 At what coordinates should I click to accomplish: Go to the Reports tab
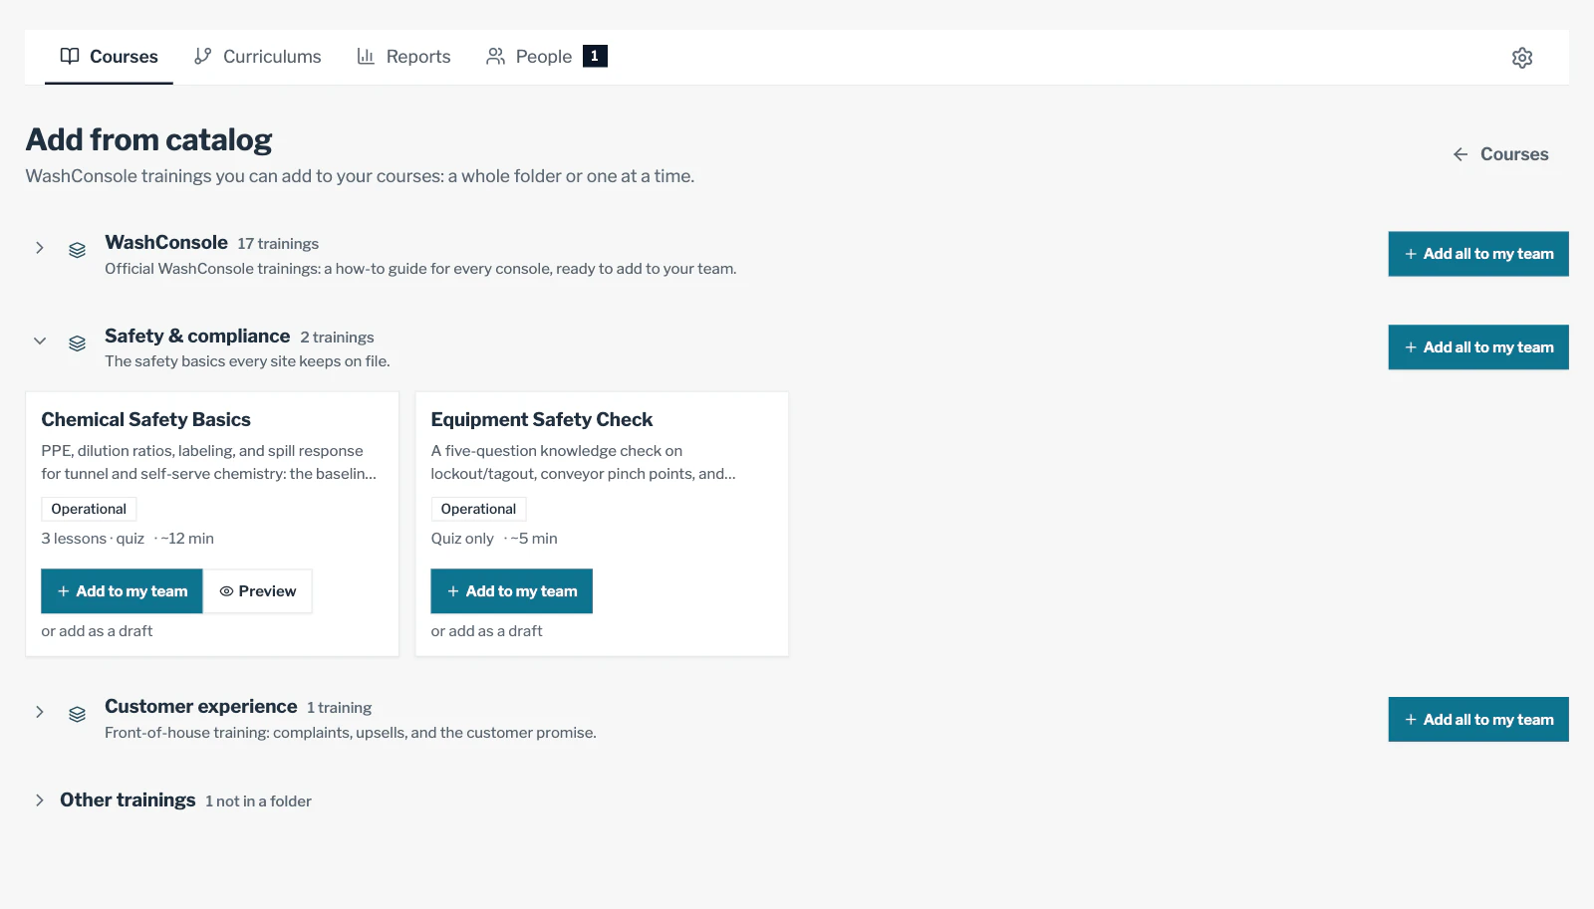coord(403,57)
